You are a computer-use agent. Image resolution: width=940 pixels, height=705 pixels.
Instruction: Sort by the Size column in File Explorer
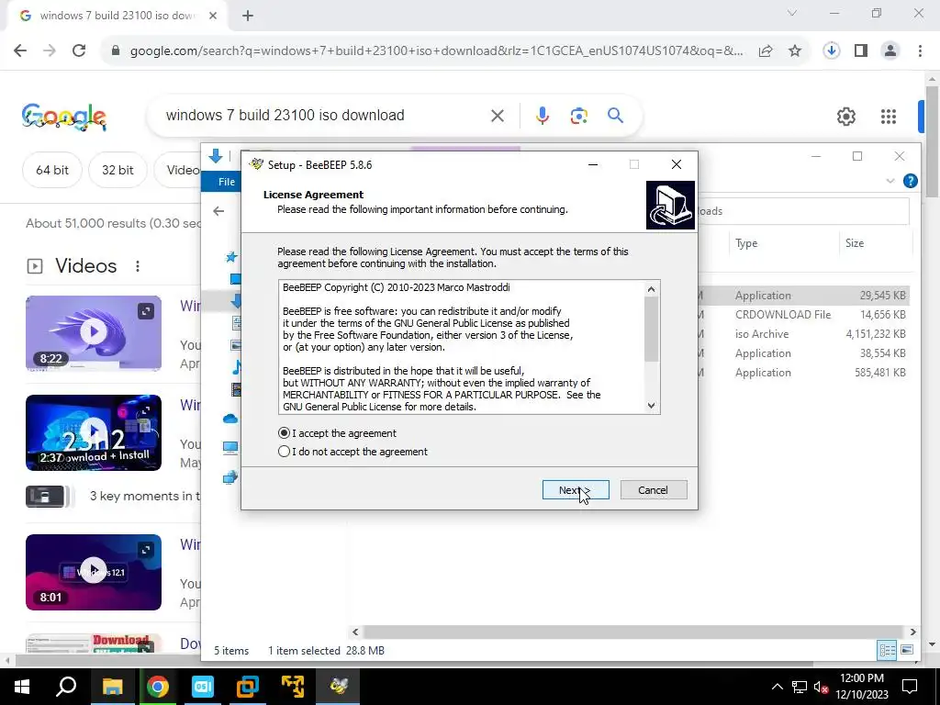(x=855, y=242)
